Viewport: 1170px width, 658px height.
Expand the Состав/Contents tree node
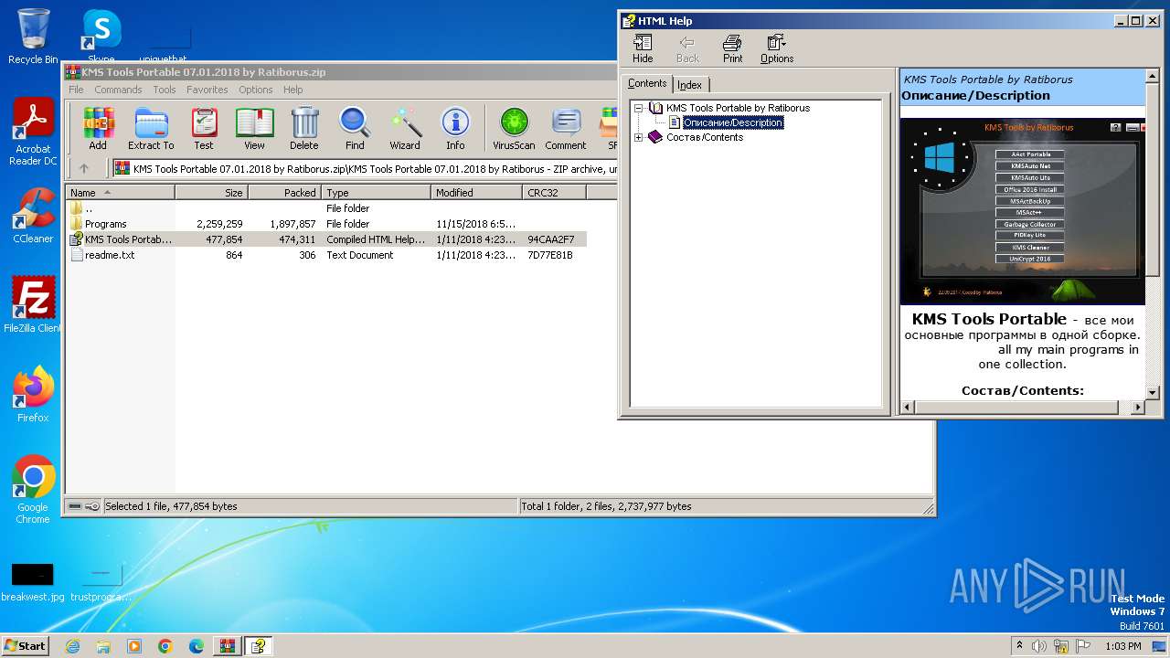pos(638,137)
